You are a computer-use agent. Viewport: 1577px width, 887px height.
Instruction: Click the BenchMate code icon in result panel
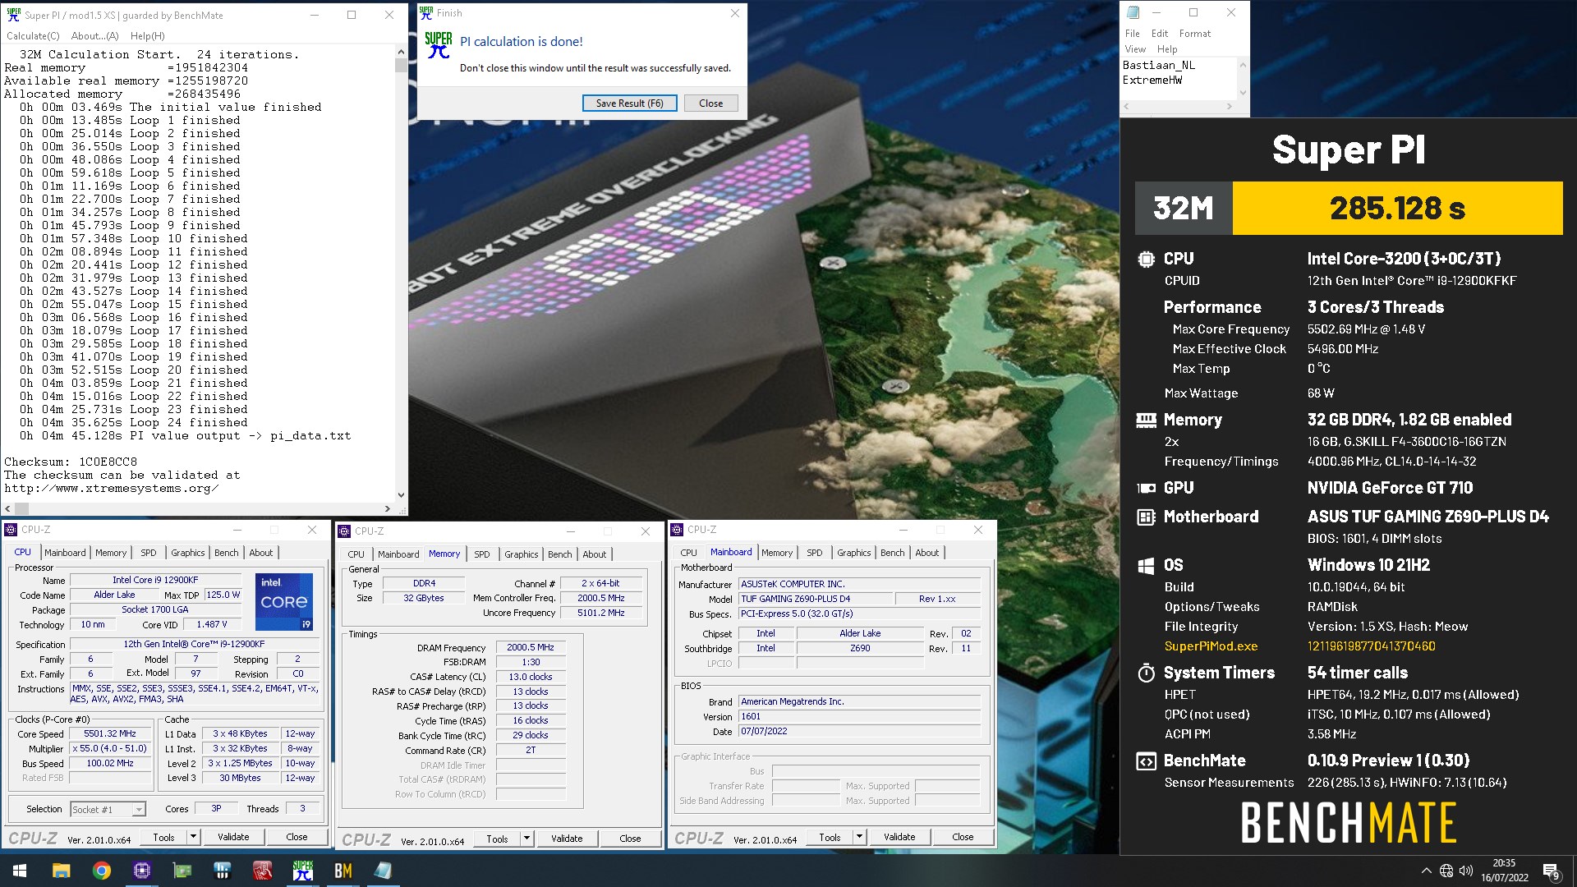click(1146, 761)
